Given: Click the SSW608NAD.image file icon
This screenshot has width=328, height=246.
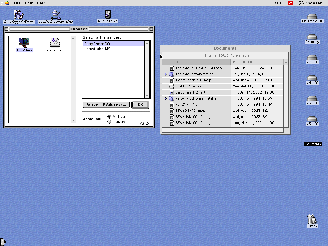Looking at the screenshot, I should (x=172, y=111).
